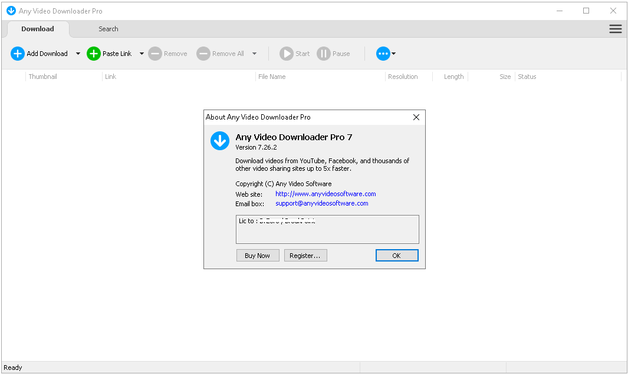Image resolution: width=628 pixels, height=374 pixels.
Task: Open the blue more options icon
Action: coord(383,54)
